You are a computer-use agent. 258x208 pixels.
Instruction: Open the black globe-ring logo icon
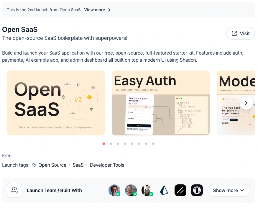[197, 190]
